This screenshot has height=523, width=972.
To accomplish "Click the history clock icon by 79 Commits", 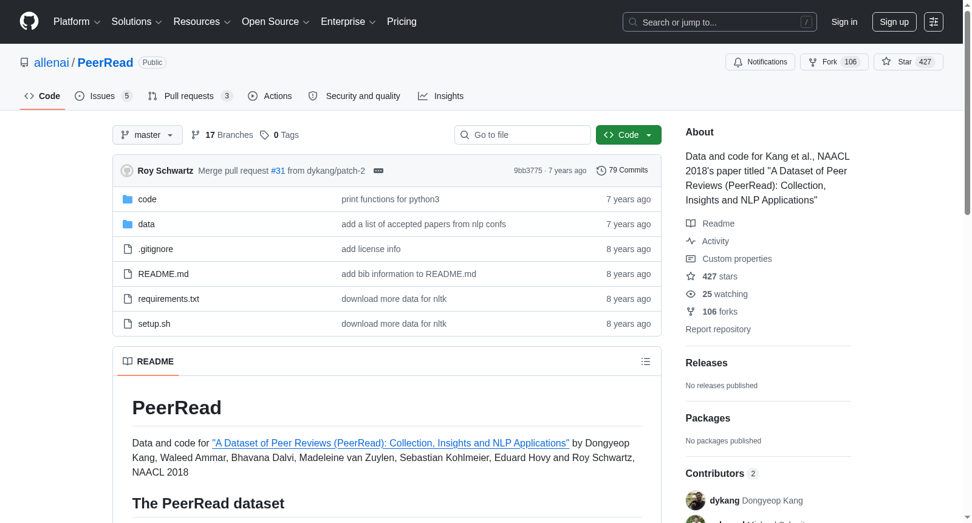I will point(601,171).
